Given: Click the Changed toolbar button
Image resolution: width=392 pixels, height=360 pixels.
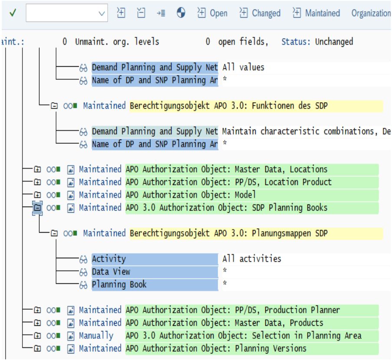Looking at the screenshot, I should (x=260, y=13).
